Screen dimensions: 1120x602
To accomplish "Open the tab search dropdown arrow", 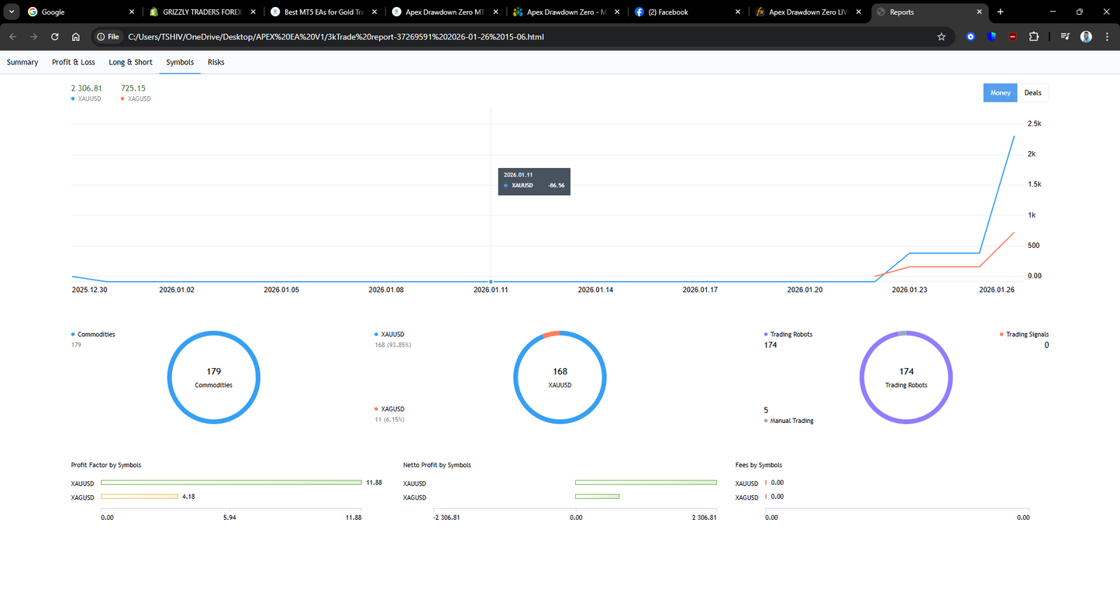I will [x=12, y=12].
